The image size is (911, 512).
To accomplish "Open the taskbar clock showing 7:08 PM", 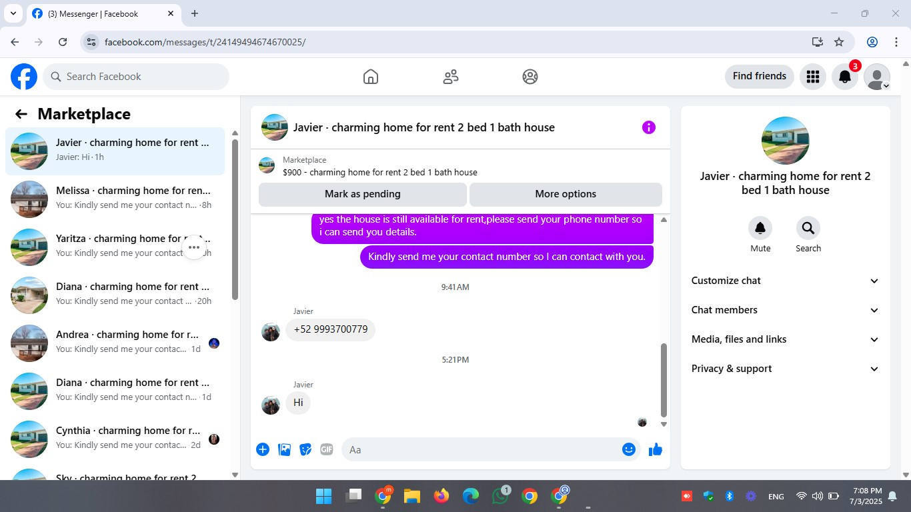I will click(x=867, y=495).
